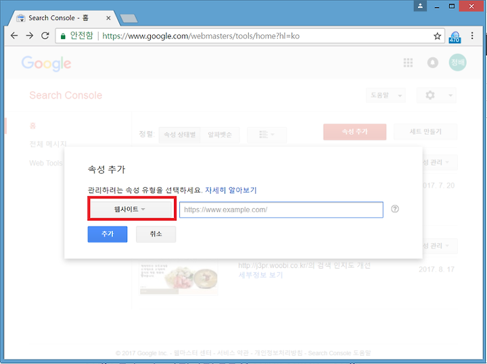Click the red 속성 추가 button
Screen dimensions: 487x364
(x=354, y=132)
